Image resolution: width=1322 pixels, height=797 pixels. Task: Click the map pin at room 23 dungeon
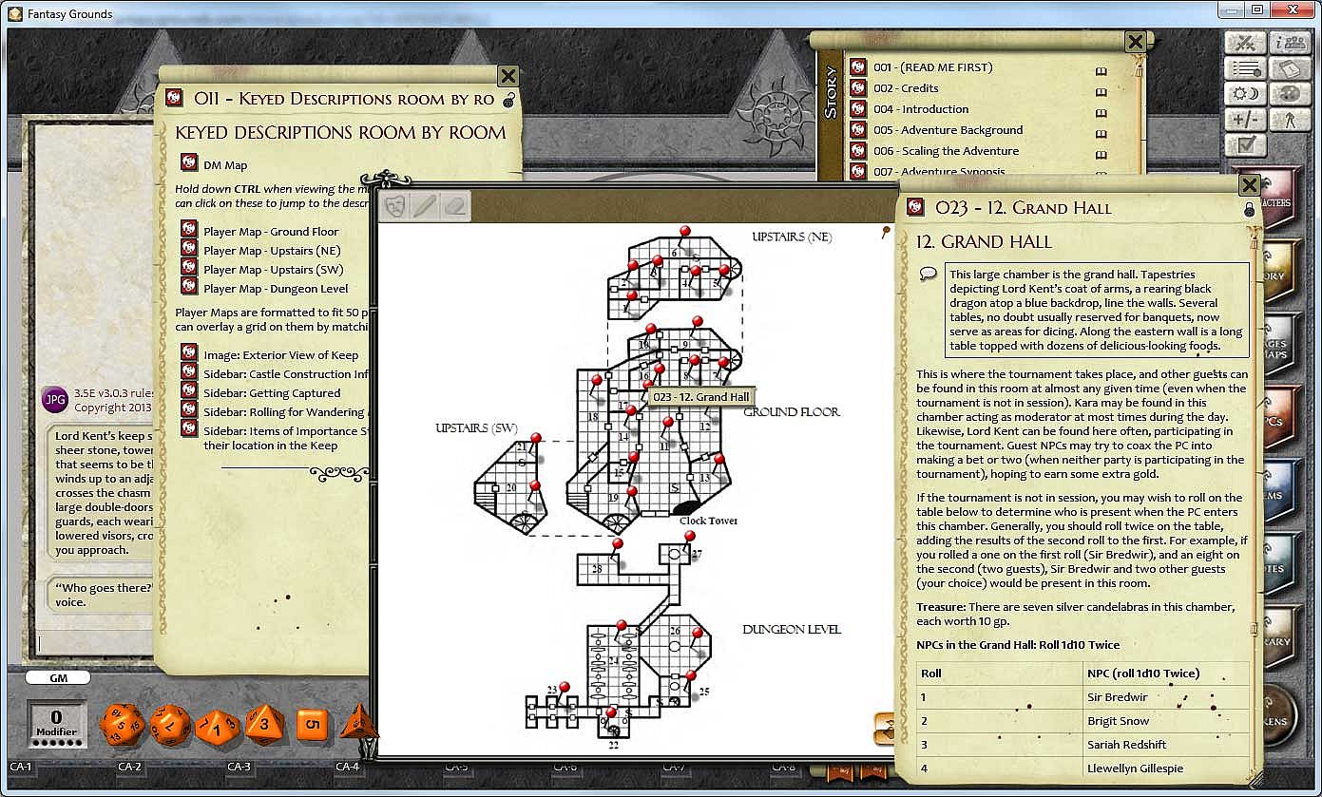pos(564,687)
